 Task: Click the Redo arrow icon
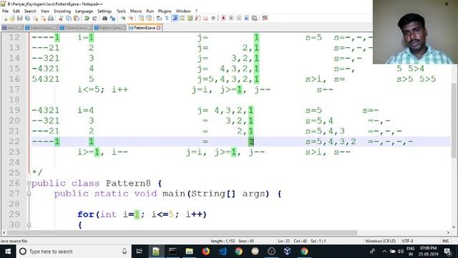(x=94, y=19)
